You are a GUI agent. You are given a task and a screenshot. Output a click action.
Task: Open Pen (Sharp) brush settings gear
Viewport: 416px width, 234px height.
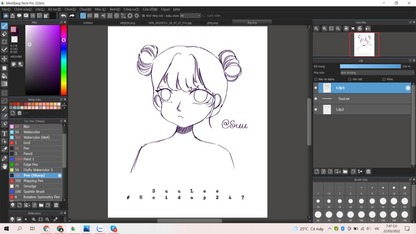pyautogui.click(x=59, y=175)
